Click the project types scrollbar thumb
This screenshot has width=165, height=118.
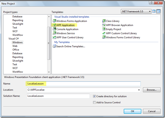49,43
